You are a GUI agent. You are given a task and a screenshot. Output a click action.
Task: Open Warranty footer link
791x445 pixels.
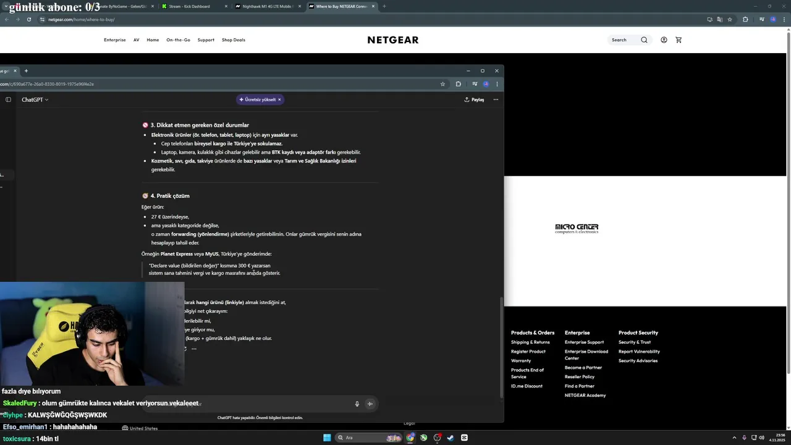click(521, 361)
